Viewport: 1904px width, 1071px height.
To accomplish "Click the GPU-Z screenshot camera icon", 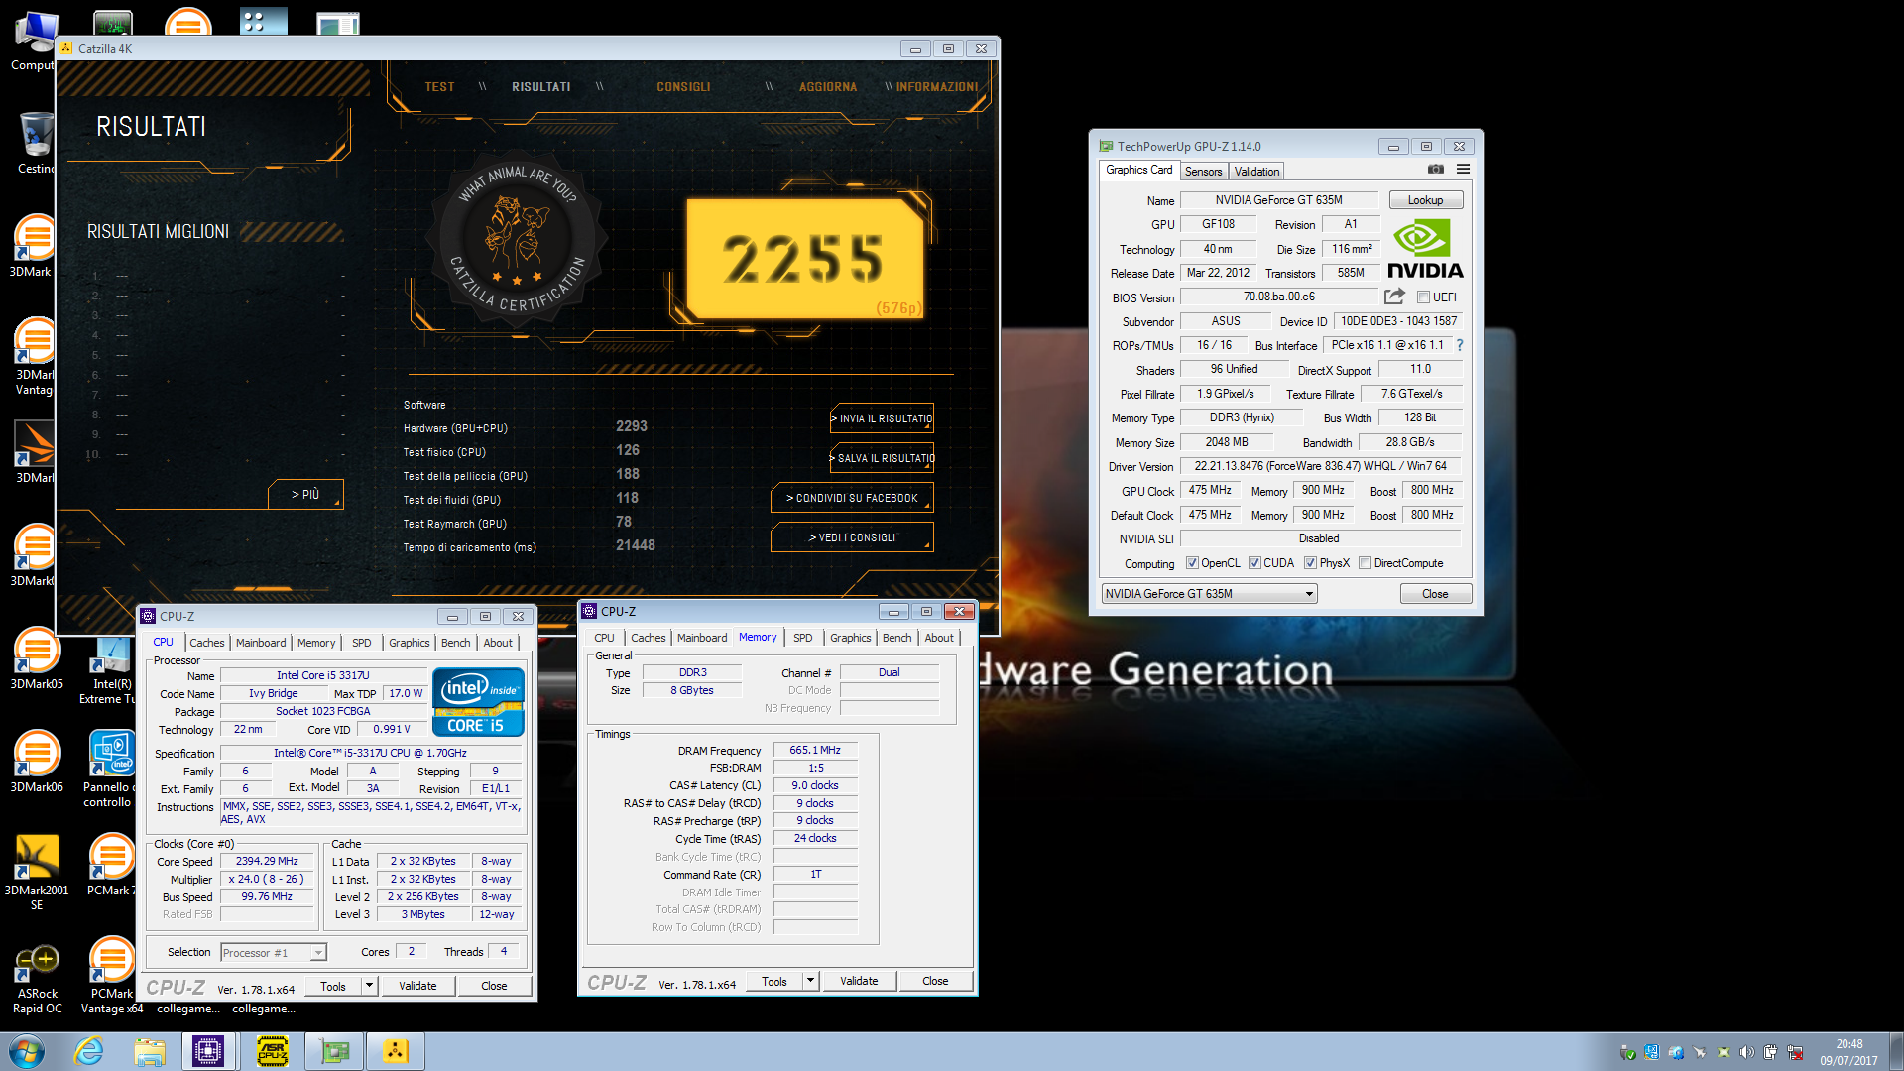I will (1435, 170).
